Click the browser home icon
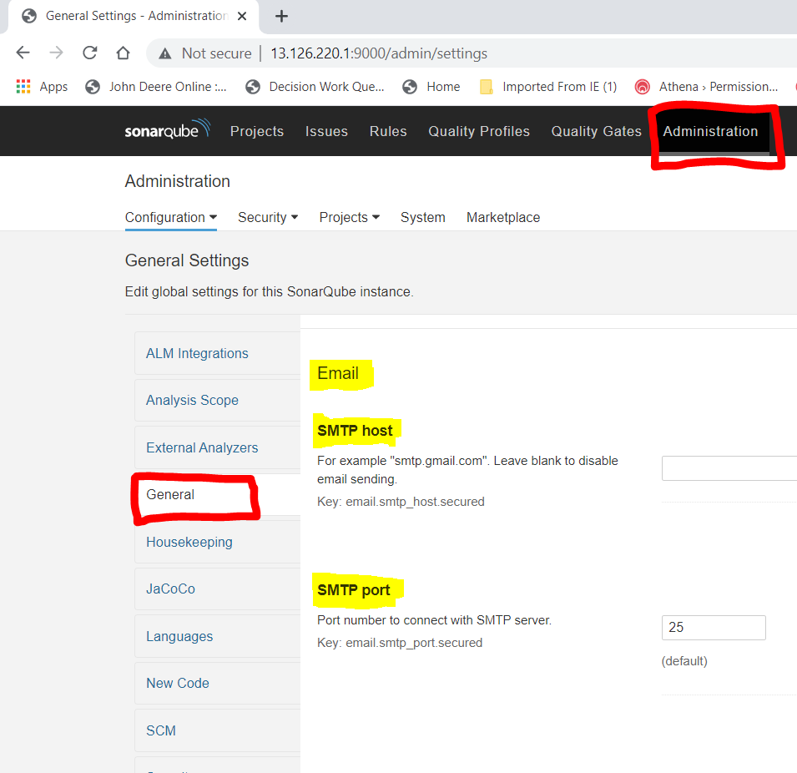797x773 pixels. [123, 53]
